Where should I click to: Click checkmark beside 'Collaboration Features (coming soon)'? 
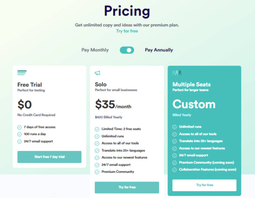click(x=175, y=170)
